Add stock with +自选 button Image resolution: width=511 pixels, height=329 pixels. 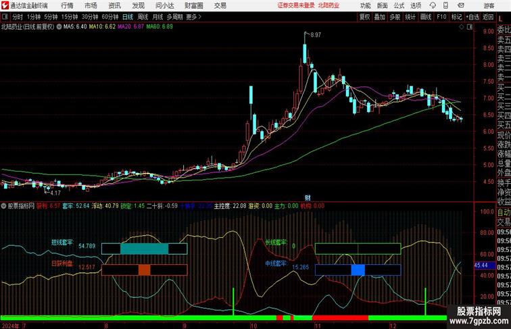tap(472, 17)
